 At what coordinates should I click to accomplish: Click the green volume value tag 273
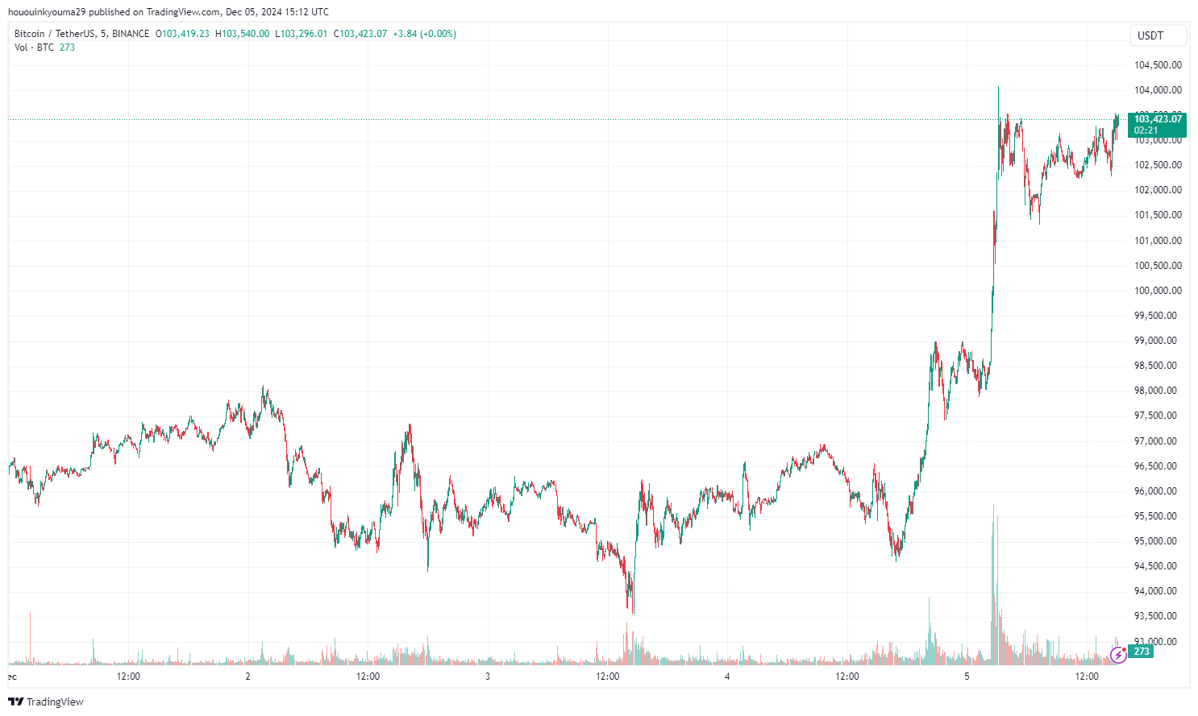click(x=1142, y=651)
